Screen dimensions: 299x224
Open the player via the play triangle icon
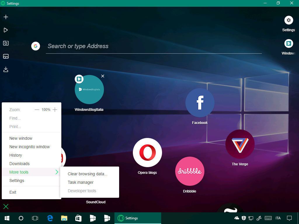6,30
